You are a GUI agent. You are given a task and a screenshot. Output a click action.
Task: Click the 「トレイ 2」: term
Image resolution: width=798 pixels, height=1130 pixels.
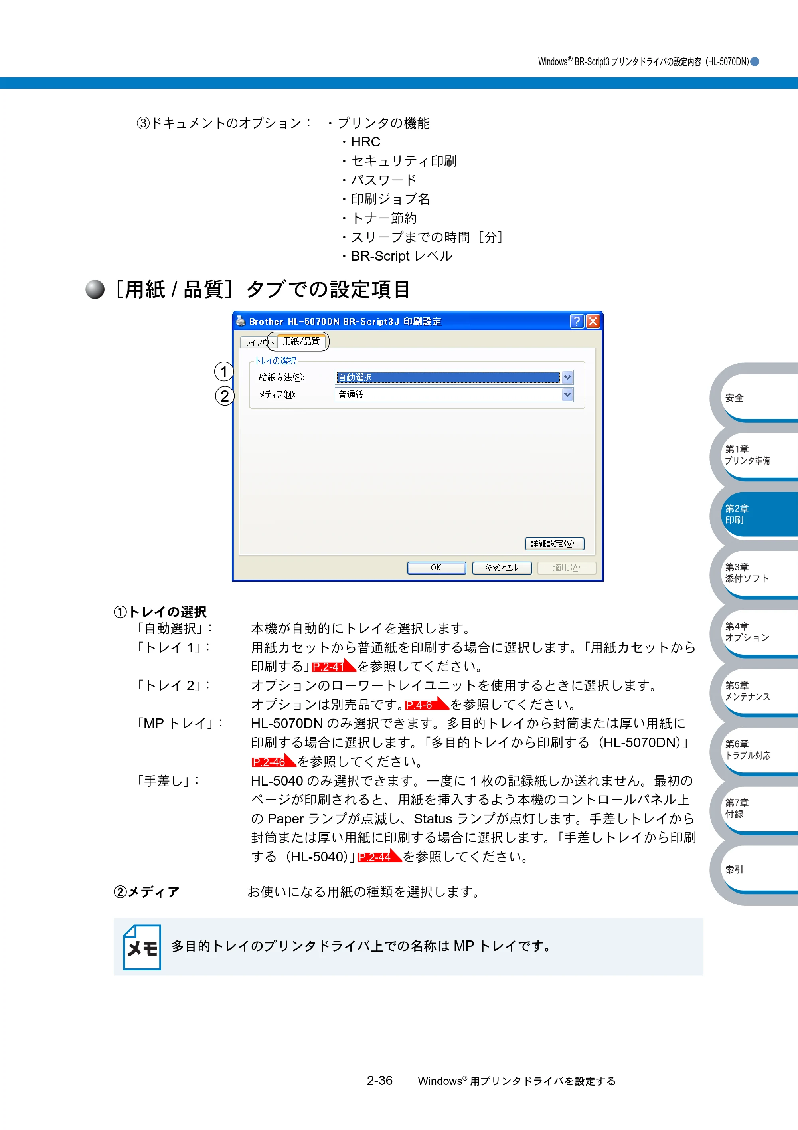pyautogui.click(x=173, y=685)
